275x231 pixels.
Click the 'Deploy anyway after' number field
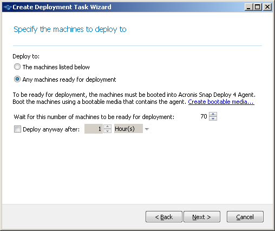point(94,129)
